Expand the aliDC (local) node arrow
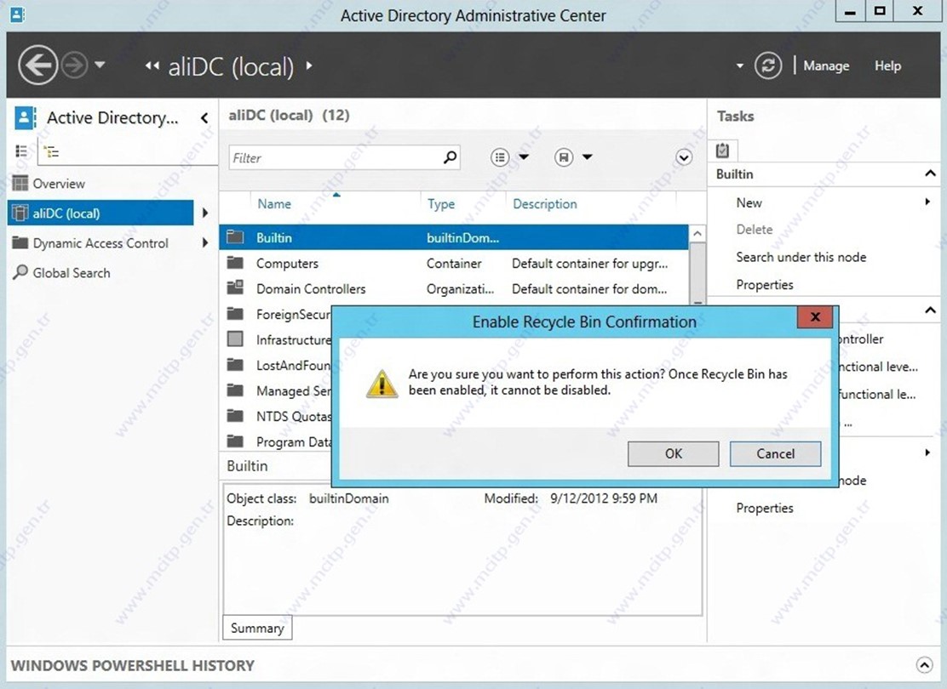Viewport: 947px width, 689px height. (x=205, y=213)
